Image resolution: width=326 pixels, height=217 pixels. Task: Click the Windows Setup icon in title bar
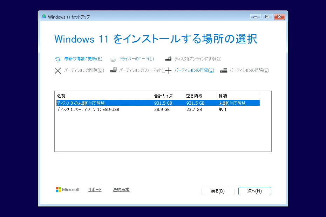click(44, 16)
